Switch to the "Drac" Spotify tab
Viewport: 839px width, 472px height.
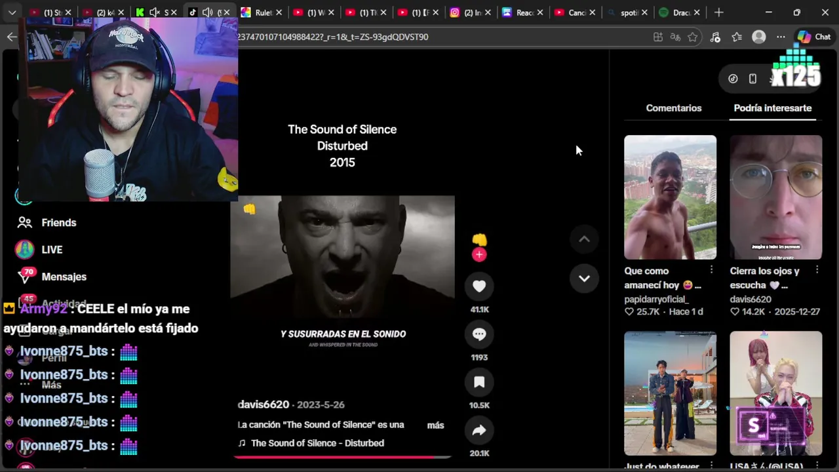(680, 12)
